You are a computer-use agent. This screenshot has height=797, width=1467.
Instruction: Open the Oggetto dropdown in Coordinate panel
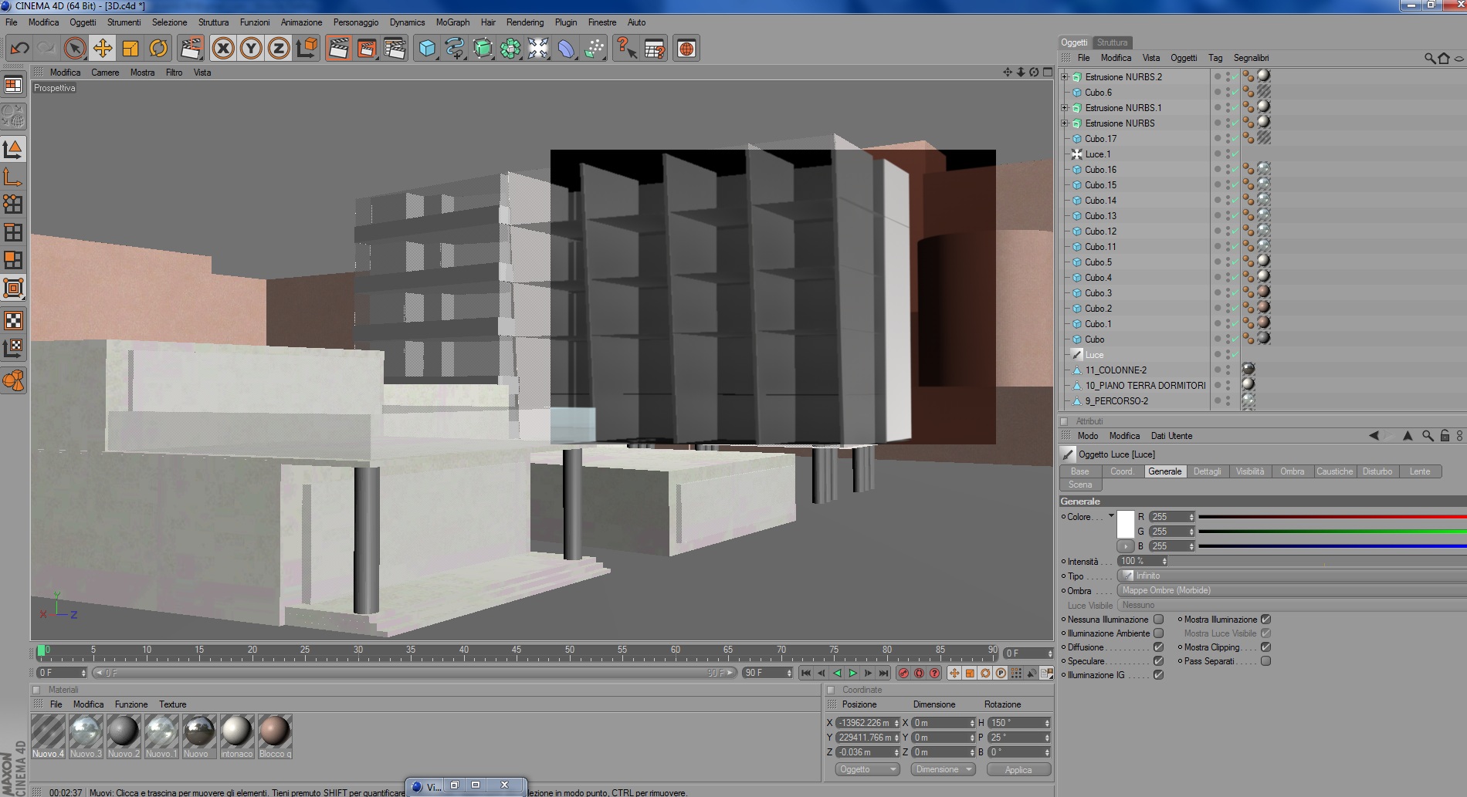click(x=868, y=770)
